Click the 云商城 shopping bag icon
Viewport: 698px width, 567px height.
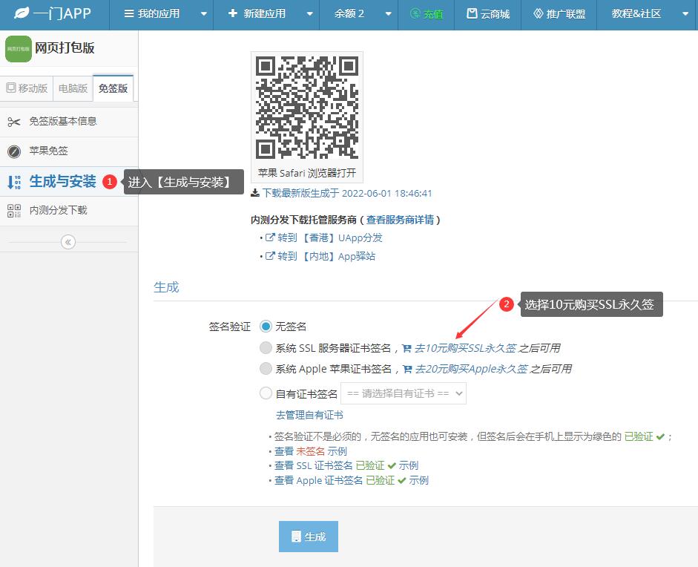click(x=472, y=13)
